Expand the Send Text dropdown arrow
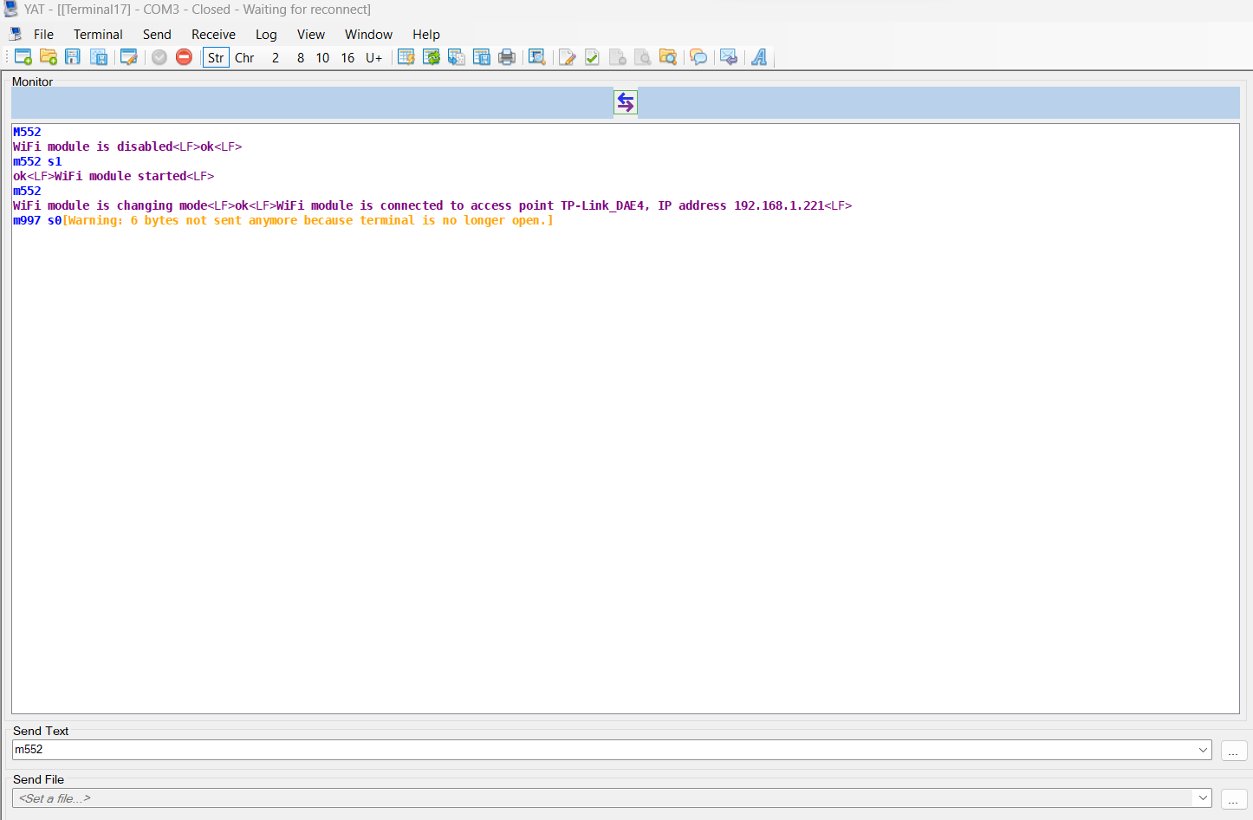The image size is (1253, 820). (x=1203, y=750)
